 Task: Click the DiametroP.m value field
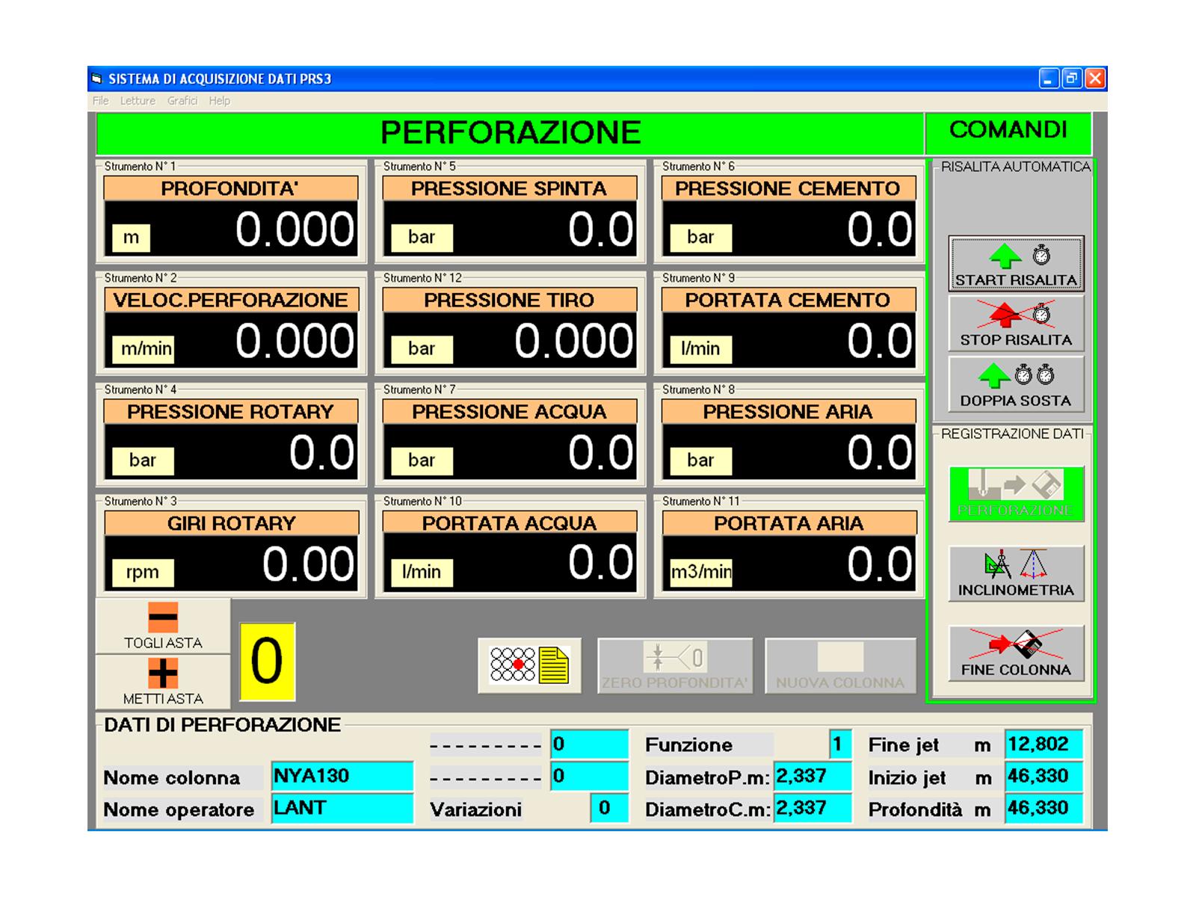813,776
